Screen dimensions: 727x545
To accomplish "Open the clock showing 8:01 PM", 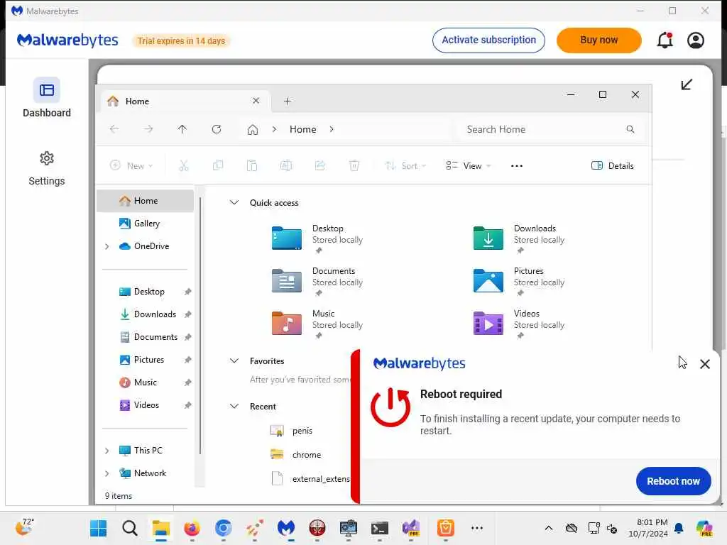I will pyautogui.click(x=647, y=528).
